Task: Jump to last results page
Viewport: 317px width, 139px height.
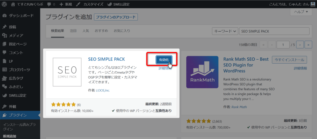Action: click(308, 45)
